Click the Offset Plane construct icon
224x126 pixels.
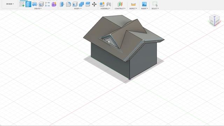tap(120, 4)
